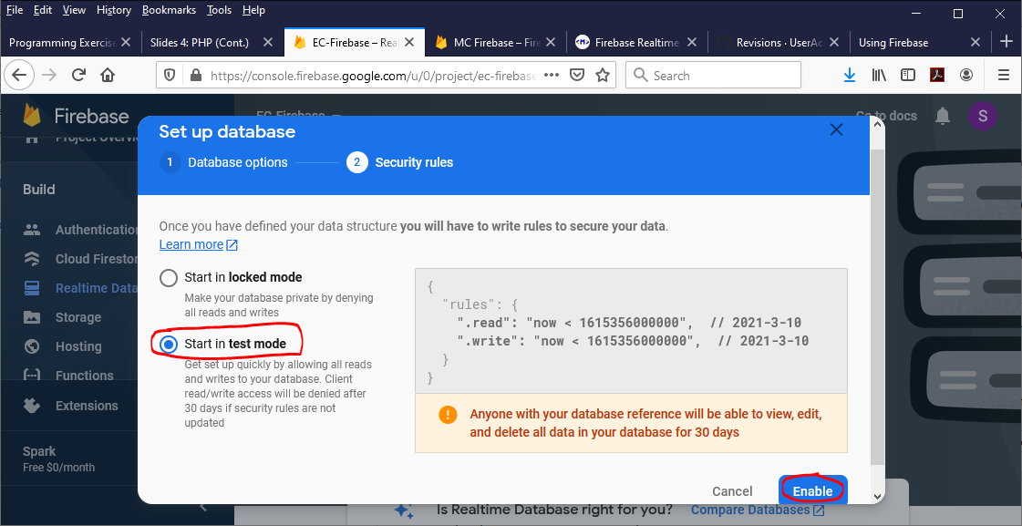1022x526 pixels.
Task: Go to Database options step 1
Action: 224,162
